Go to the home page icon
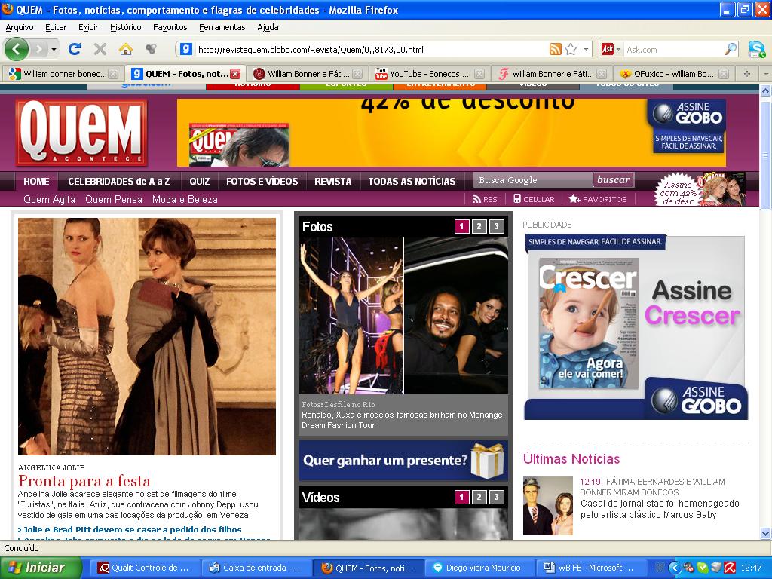Screen dimensions: 772x579 126,49
